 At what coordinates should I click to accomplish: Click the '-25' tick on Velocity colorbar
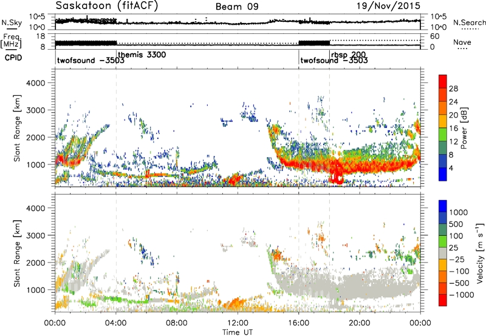457,259
